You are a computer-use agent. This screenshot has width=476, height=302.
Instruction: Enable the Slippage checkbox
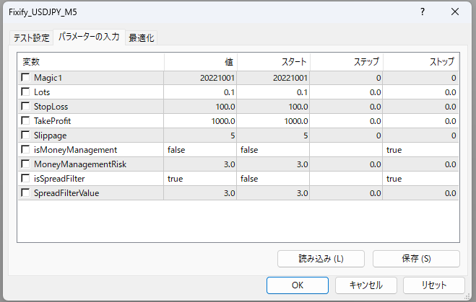click(x=26, y=136)
